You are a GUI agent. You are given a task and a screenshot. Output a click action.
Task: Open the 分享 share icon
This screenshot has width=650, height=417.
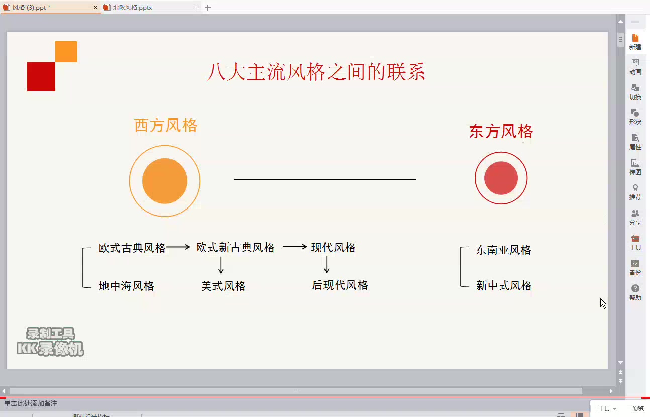[635, 217]
